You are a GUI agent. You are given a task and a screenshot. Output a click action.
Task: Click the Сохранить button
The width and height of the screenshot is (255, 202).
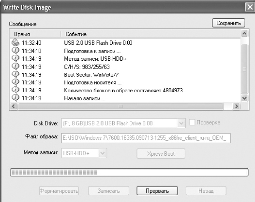tap(228, 23)
